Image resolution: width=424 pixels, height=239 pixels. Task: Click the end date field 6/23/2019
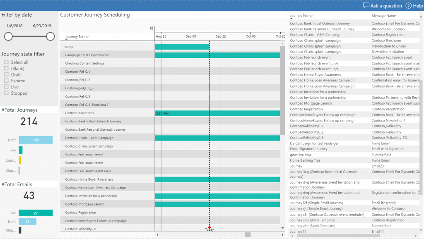(42, 26)
